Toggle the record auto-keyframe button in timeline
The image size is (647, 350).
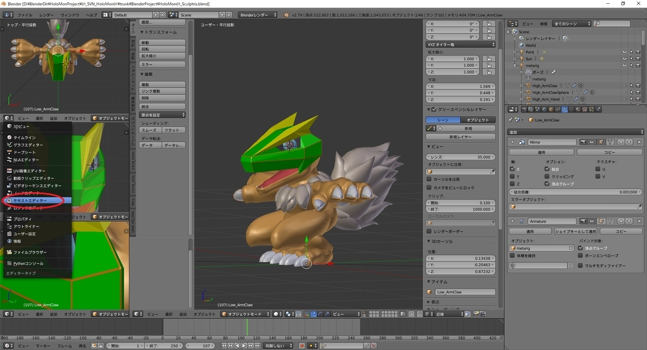click(x=302, y=346)
